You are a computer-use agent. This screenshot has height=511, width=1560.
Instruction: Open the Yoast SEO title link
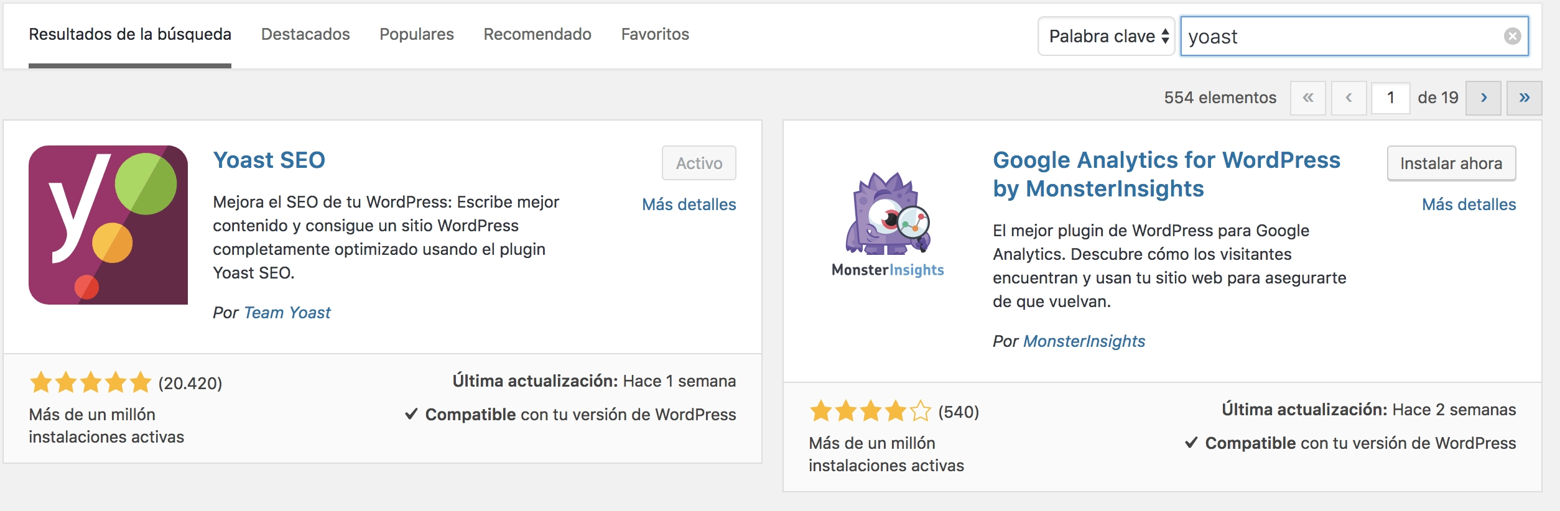pyautogui.click(x=269, y=160)
